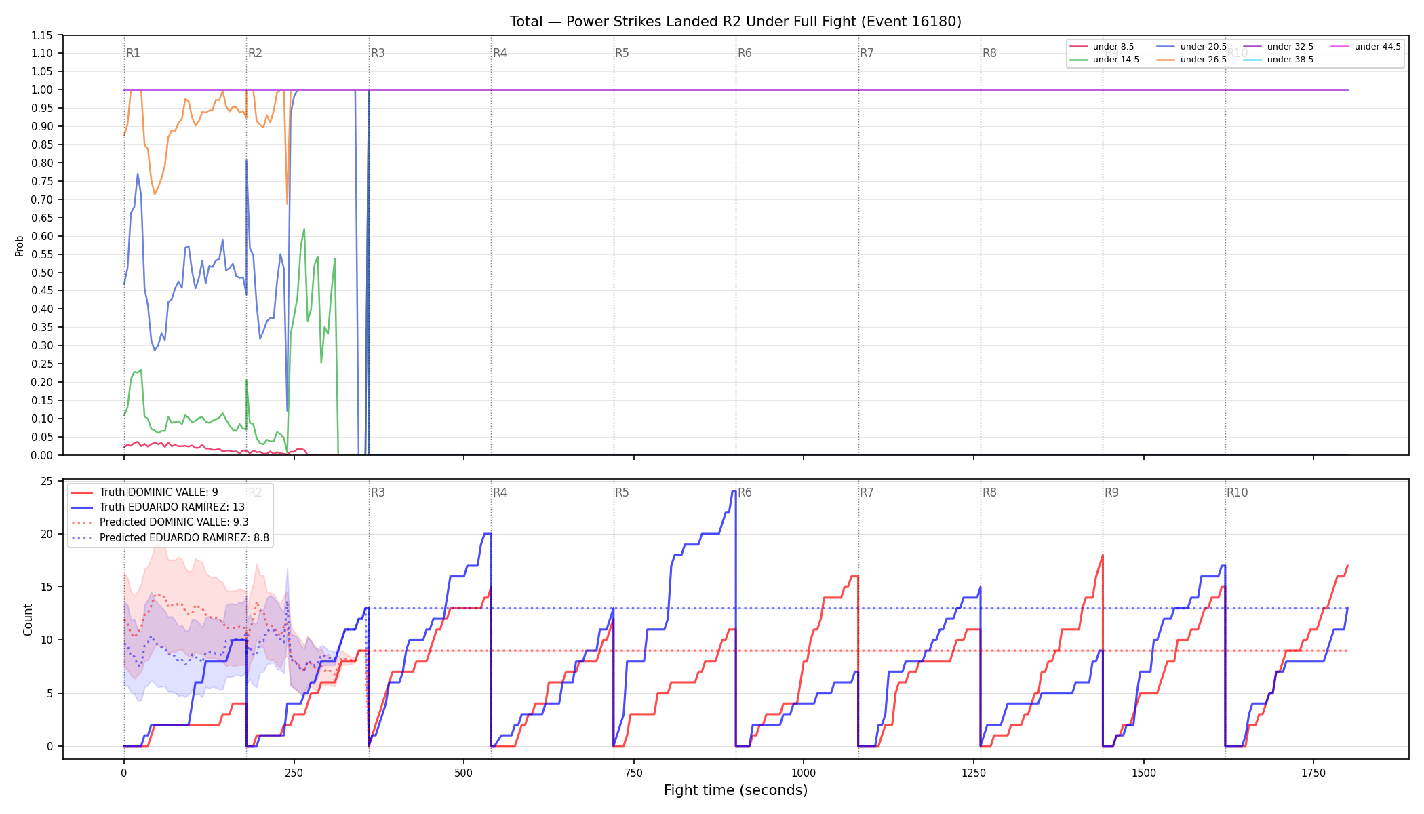The image size is (1424, 814).
Task: Click the 500 tick on fight time axis
Action: click(464, 773)
